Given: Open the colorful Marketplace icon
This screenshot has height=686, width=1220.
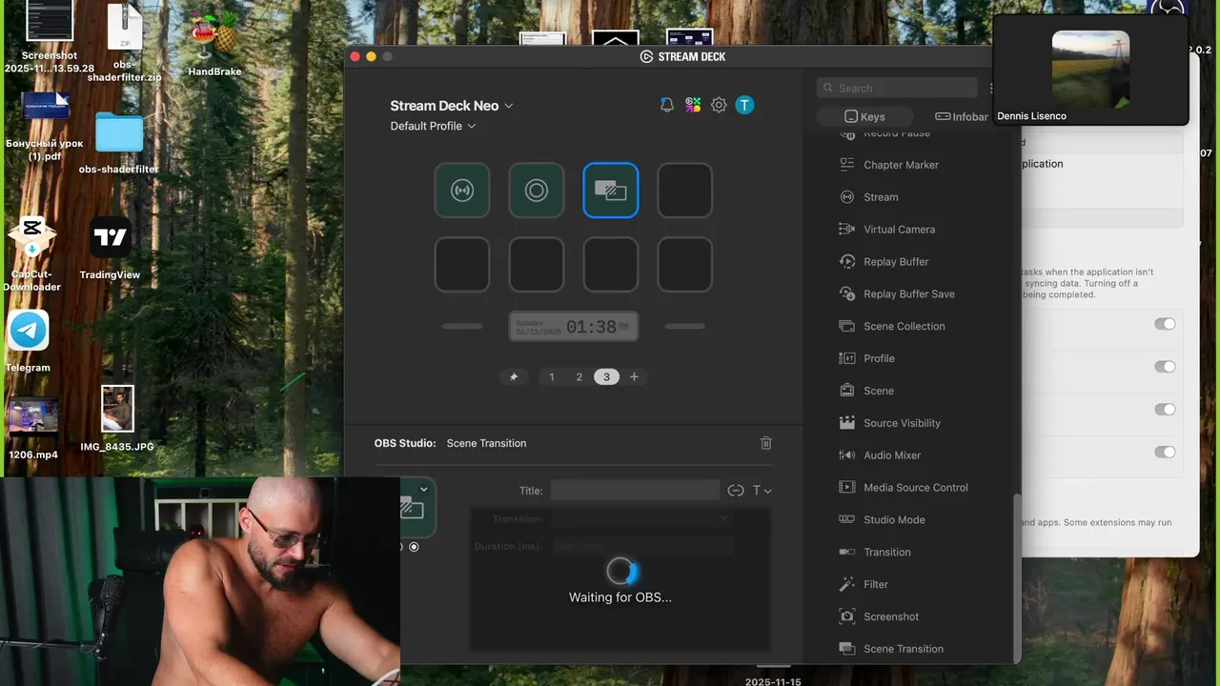Looking at the screenshot, I should click(693, 105).
